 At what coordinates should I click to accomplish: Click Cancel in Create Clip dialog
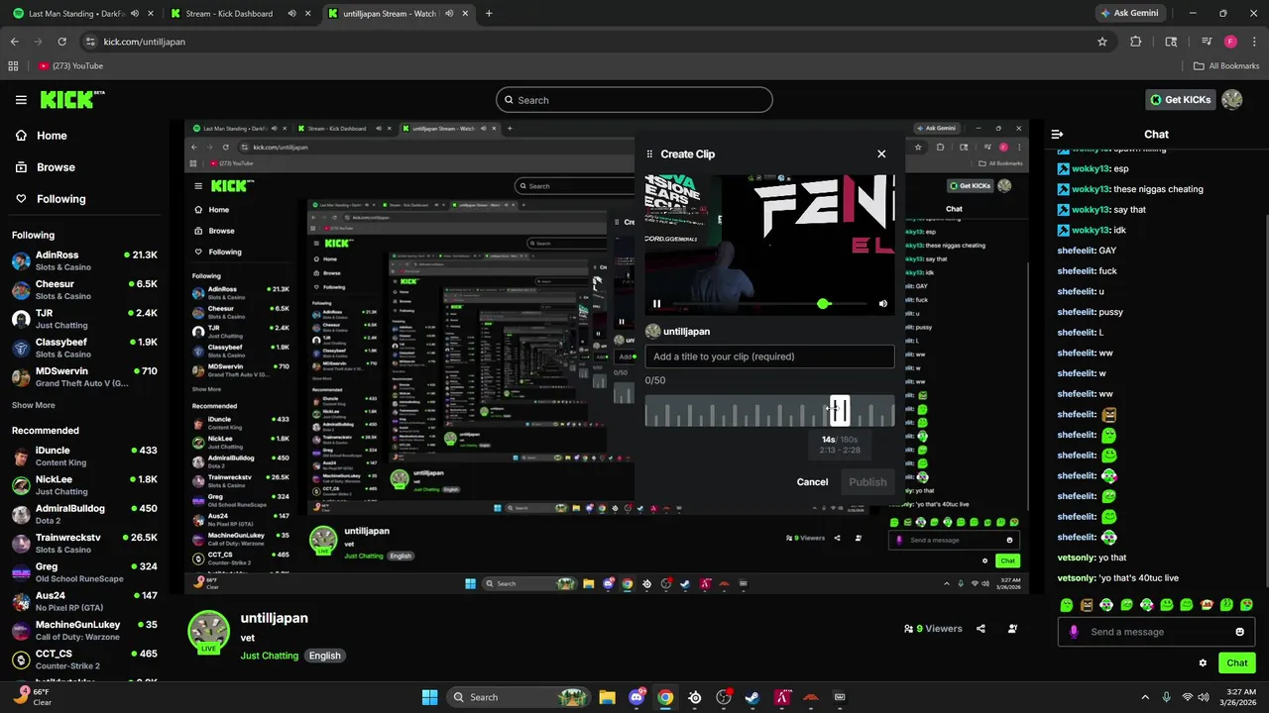[x=812, y=482]
